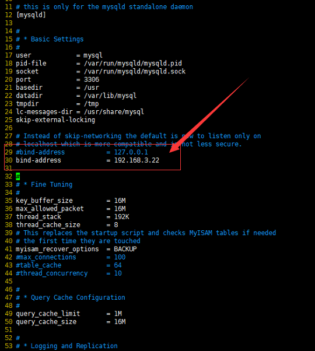Click max_allowed_packet value 16M
Image resolution: width=315 pixels, height=351 pixels.
tap(120, 209)
